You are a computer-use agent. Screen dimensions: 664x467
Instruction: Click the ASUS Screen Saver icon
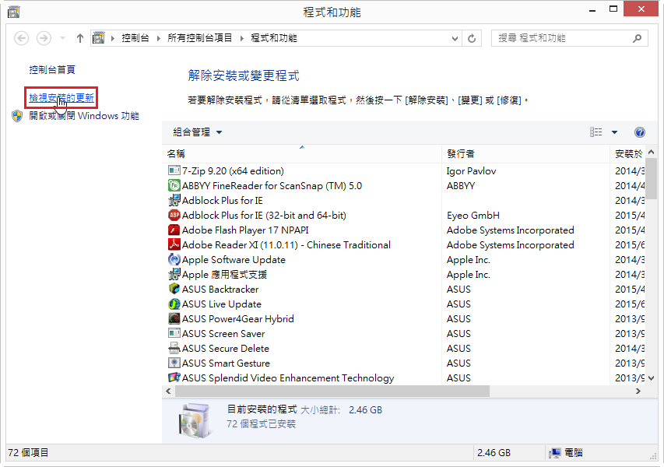[x=174, y=334]
